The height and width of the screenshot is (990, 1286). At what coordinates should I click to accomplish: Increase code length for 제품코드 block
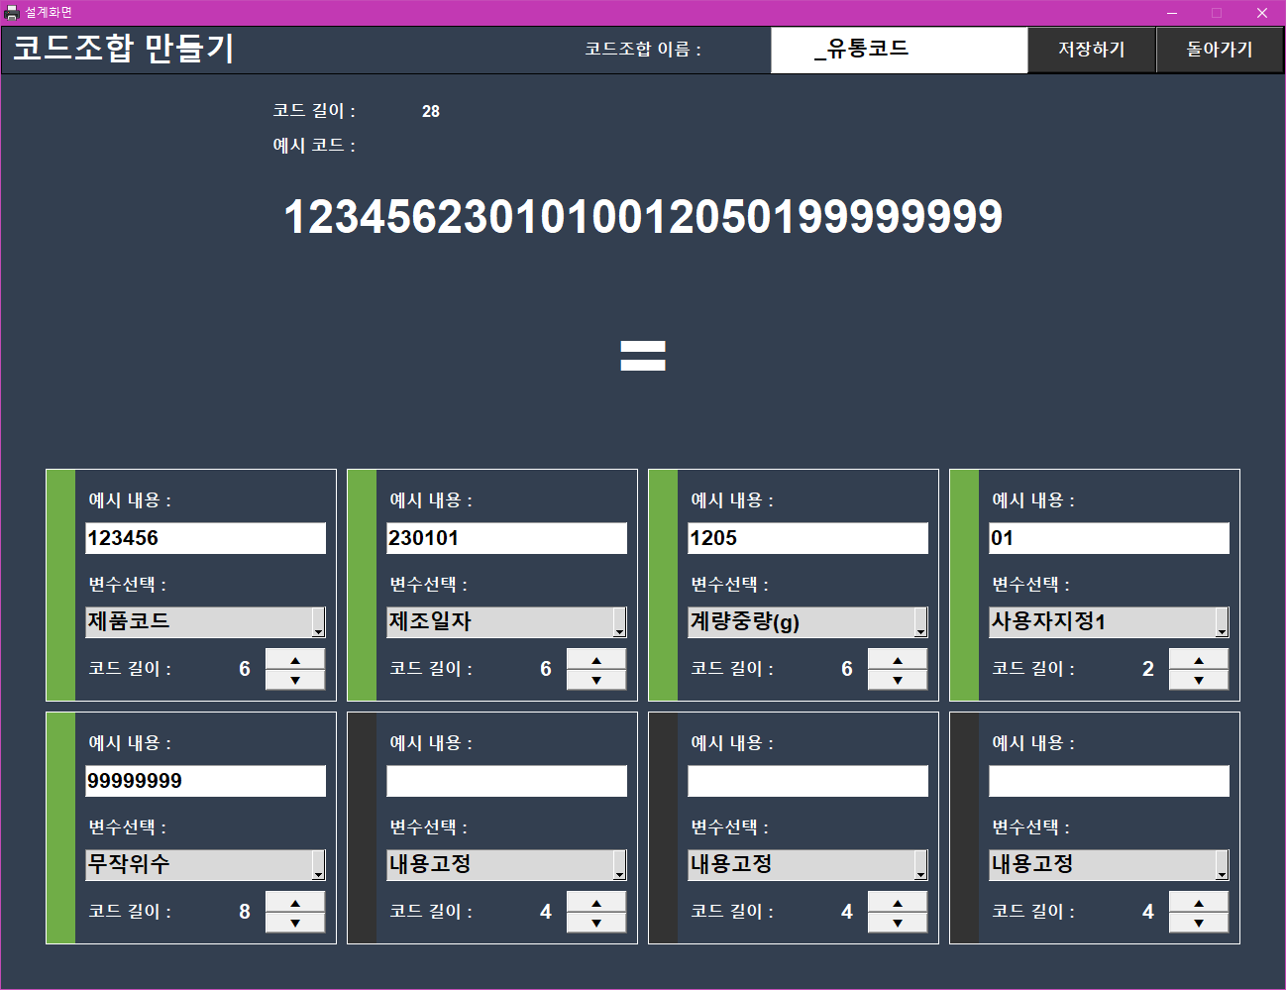pos(295,660)
